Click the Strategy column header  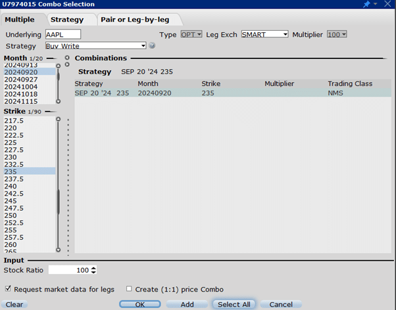tap(89, 83)
